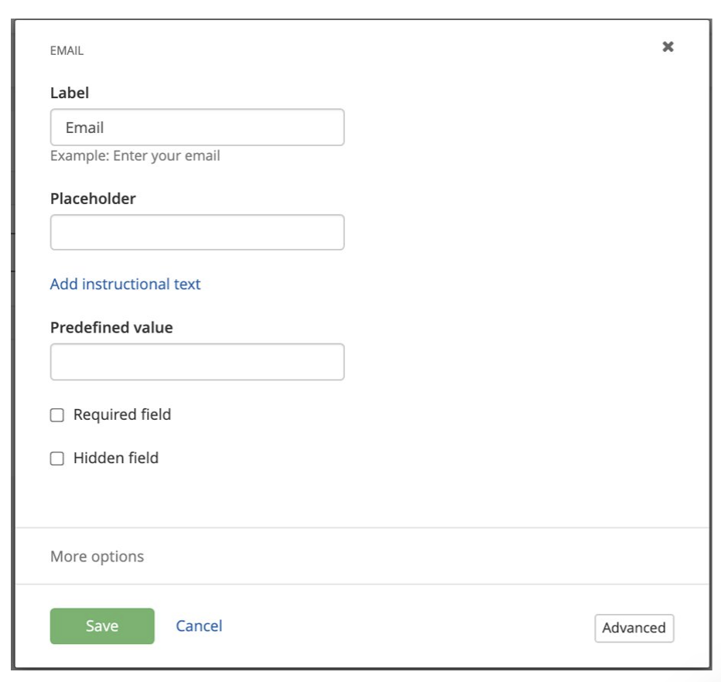
Task: Click the square box beside Required field
Action: (57, 415)
